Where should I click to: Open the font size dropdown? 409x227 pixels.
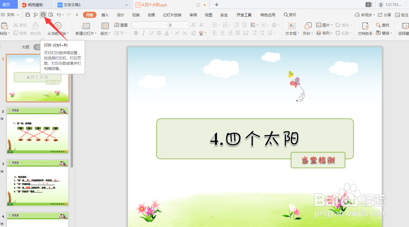click(x=187, y=25)
